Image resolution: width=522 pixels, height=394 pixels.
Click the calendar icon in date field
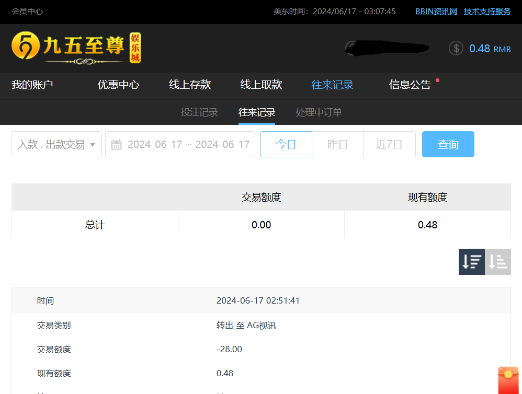116,145
